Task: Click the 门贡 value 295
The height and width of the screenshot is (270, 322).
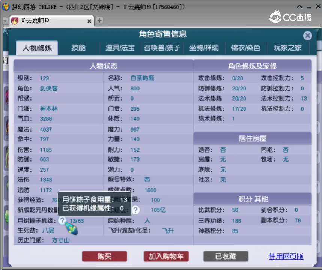Action: pos(135,109)
